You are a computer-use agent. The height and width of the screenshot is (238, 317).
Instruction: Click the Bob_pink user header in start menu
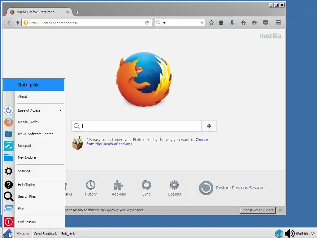(34, 85)
